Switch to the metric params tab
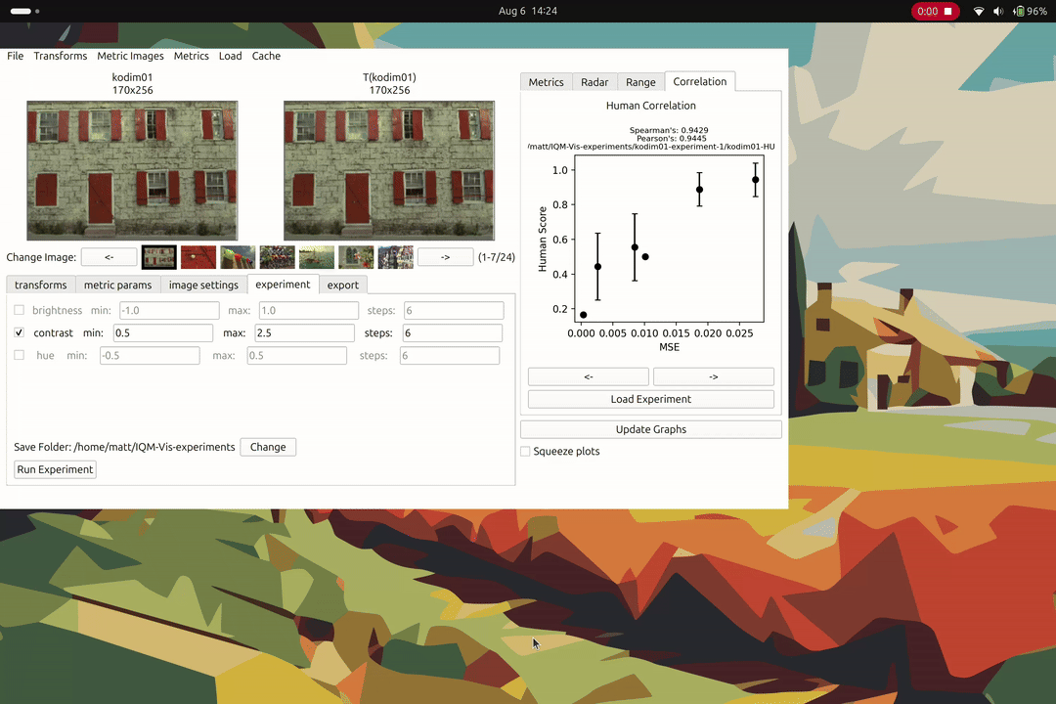Image resolution: width=1056 pixels, height=704 pixels. (118, 285)
